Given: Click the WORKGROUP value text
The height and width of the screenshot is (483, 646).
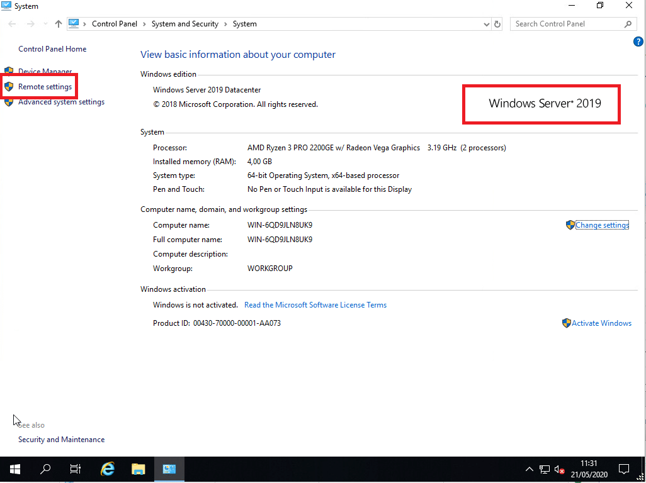Looking at the screenshot, I should tap(270, 269).
